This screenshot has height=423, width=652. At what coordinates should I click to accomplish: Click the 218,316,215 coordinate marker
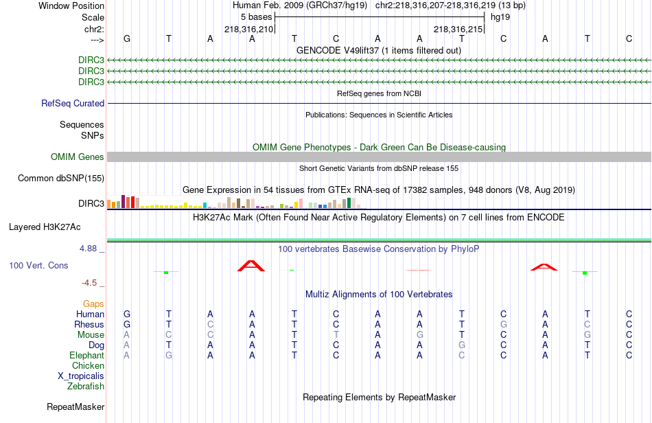click(x=458, y=29)
